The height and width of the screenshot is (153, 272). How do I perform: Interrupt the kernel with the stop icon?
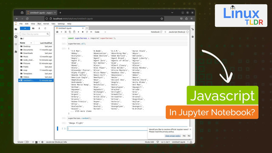[83, 32]
